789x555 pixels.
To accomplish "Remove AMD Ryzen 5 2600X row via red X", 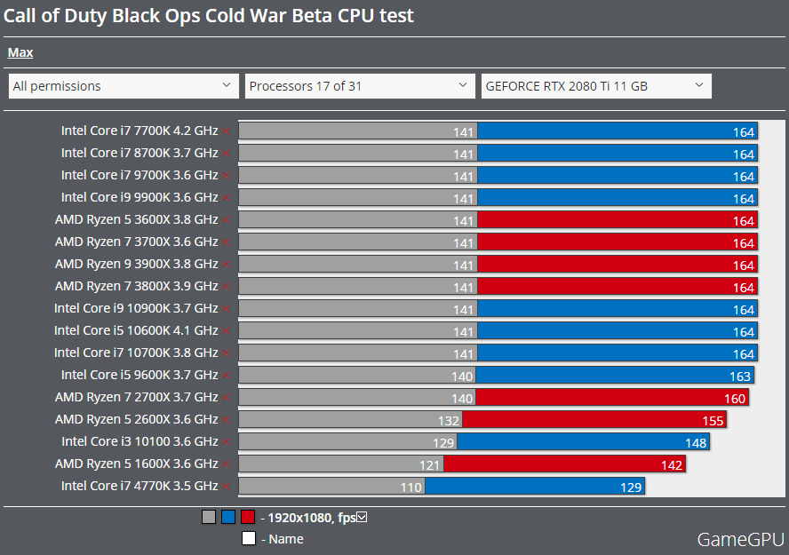I will click(226, 420).
